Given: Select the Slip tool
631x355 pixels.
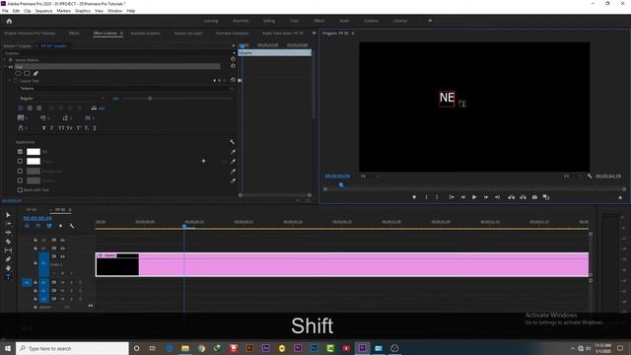Looking at the screenshot, I should pyautogui.click(x=8, y=250).
